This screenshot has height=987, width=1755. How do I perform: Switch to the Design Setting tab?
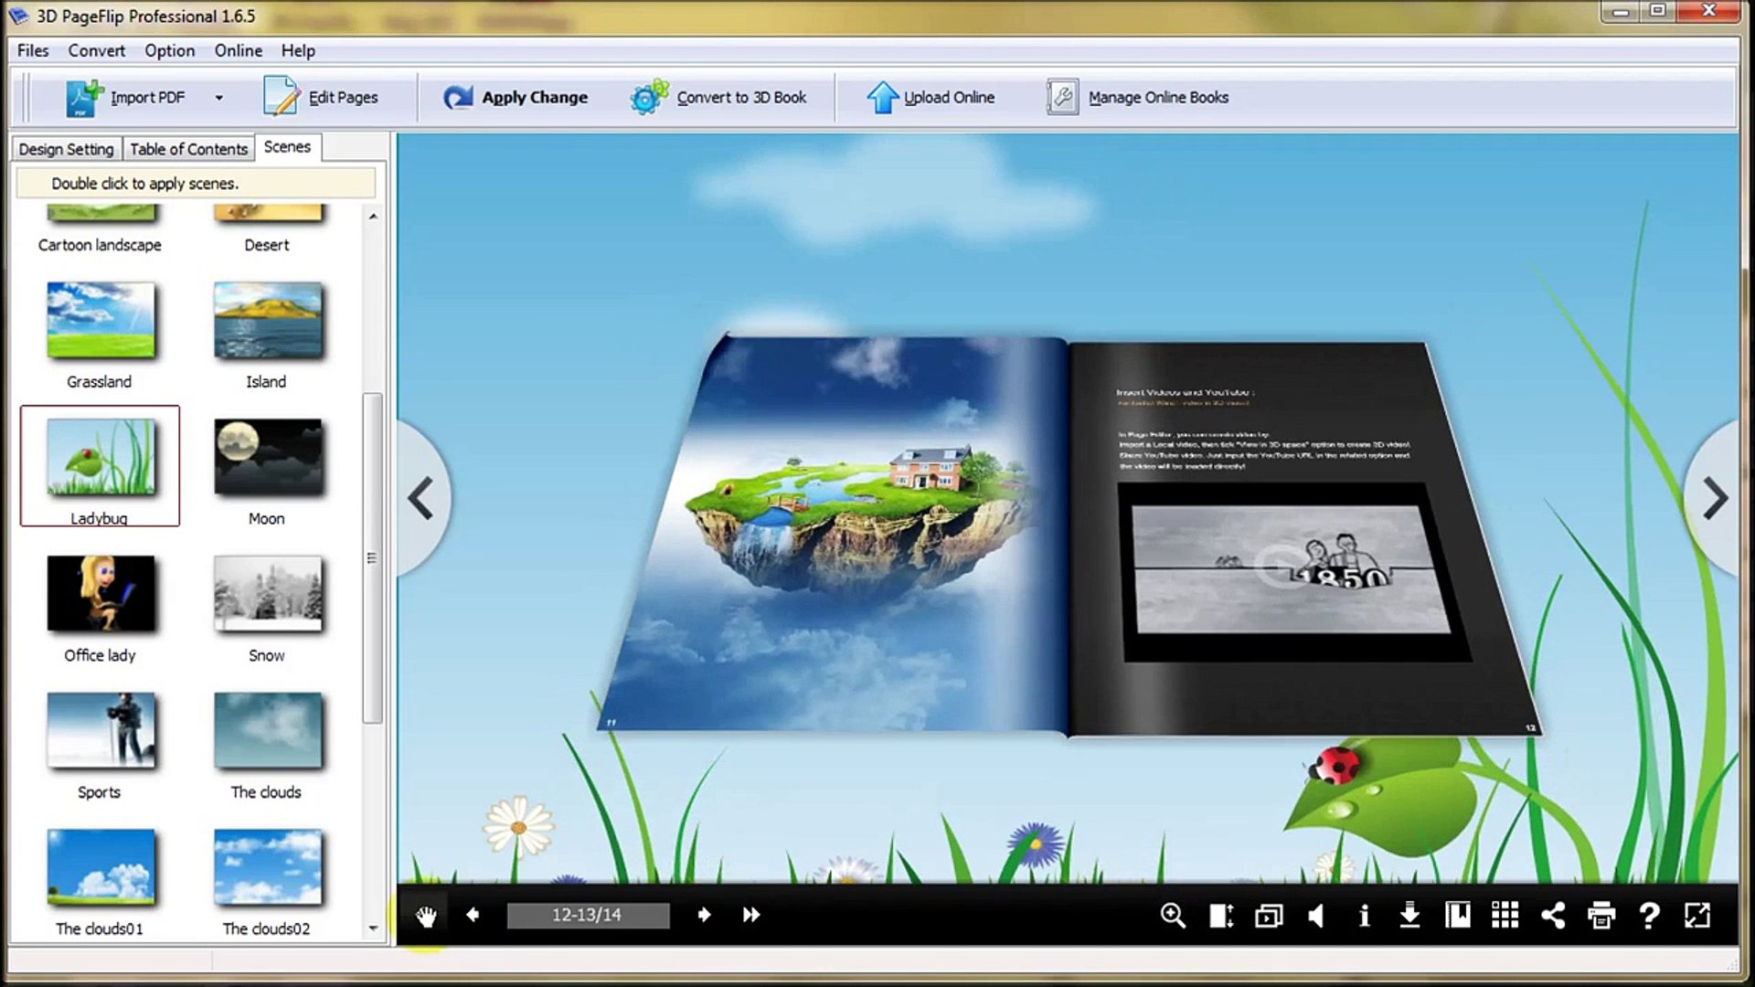(66, 149)
